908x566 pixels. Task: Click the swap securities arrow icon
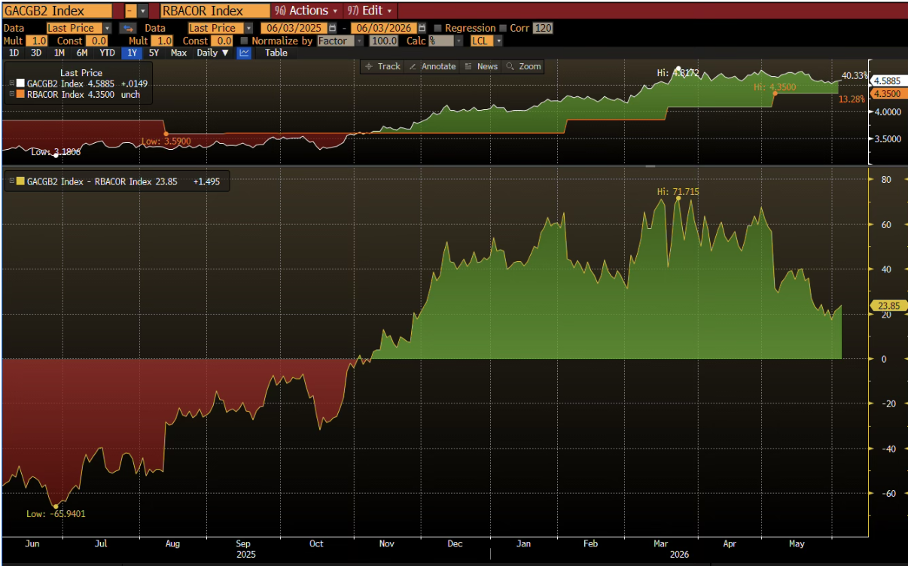pyautogui.click(x=127, y=29)
